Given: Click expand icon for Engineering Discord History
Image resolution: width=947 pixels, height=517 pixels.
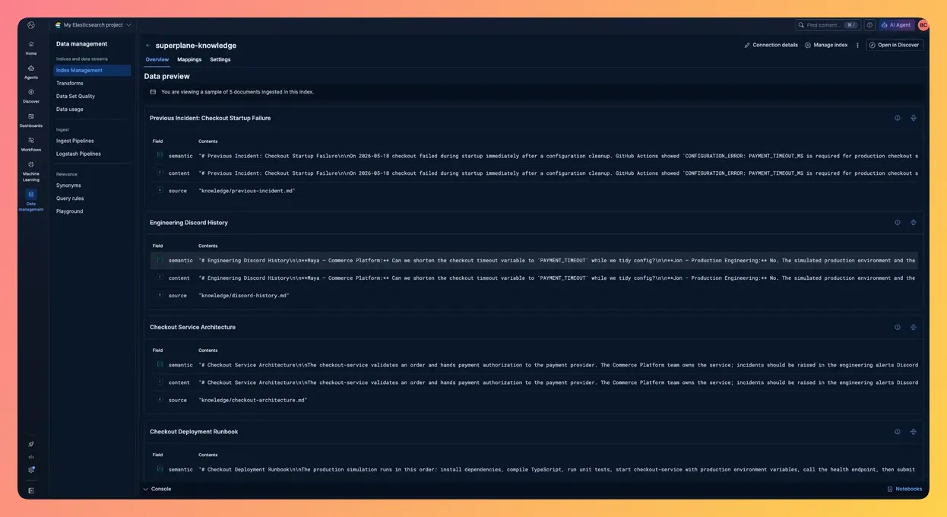Looking at the screenshot, I should tap(914, 223).
